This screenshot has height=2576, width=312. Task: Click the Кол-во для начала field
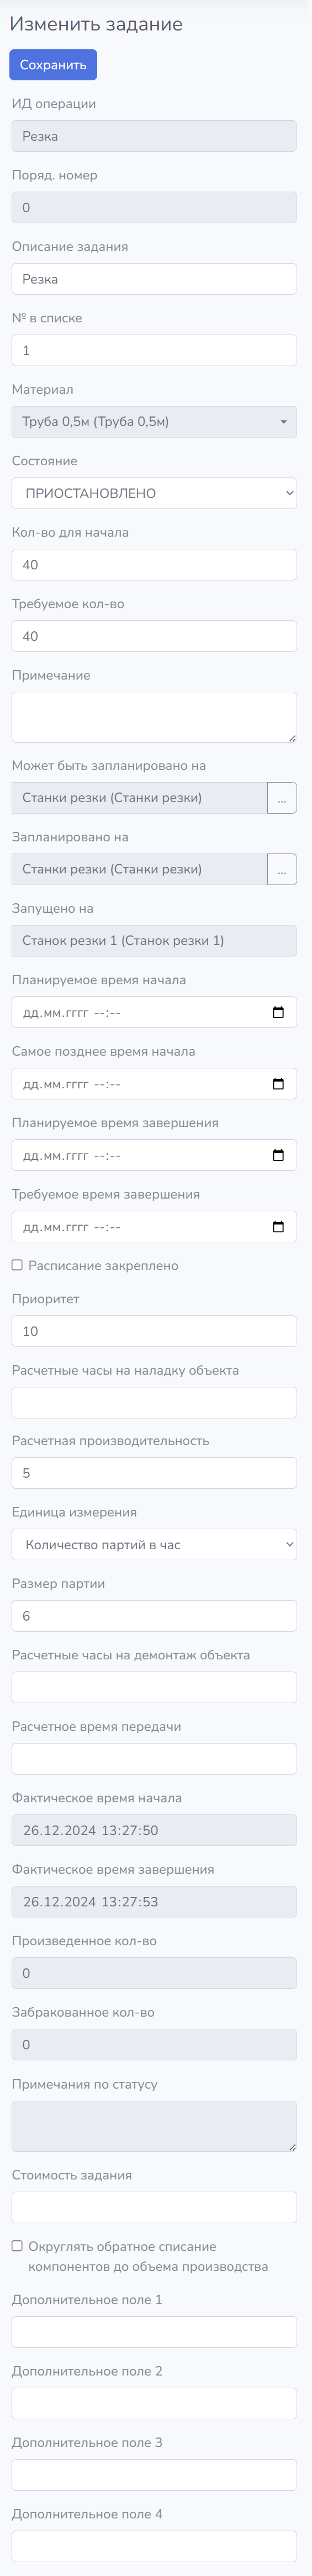[x=155, y=564]
